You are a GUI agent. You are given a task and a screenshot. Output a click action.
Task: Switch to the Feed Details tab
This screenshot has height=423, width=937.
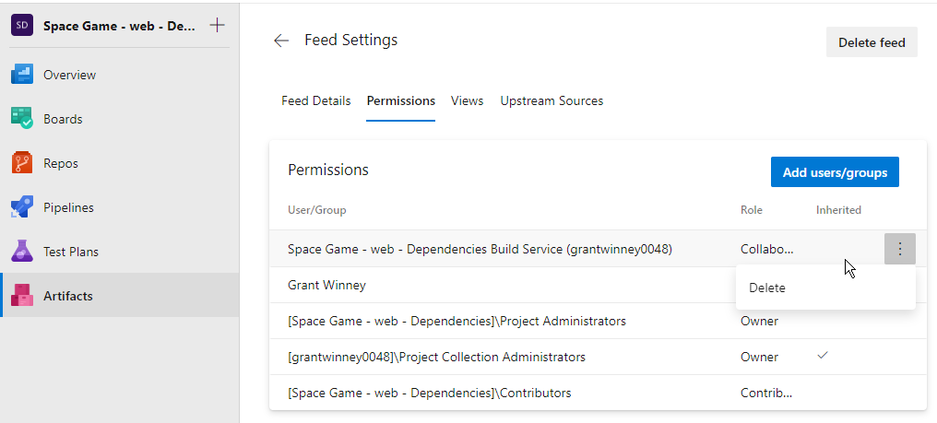pos(315,100)
